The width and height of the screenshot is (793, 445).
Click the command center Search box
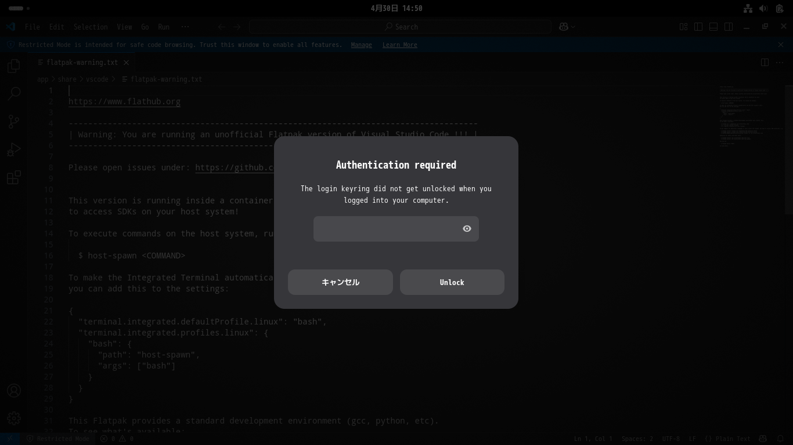[x=401, y=27]
